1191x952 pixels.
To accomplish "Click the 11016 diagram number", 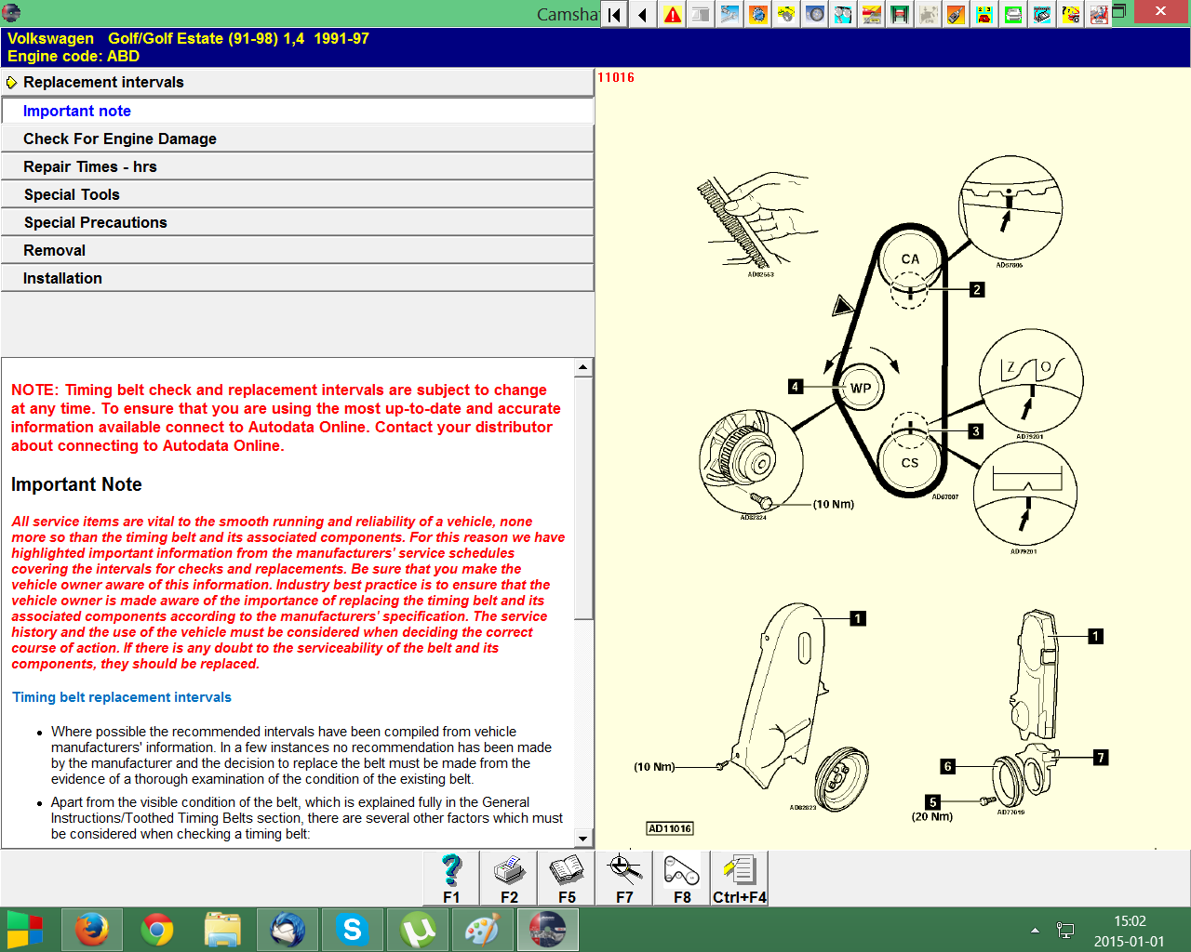I will click(x=616, y=77).
